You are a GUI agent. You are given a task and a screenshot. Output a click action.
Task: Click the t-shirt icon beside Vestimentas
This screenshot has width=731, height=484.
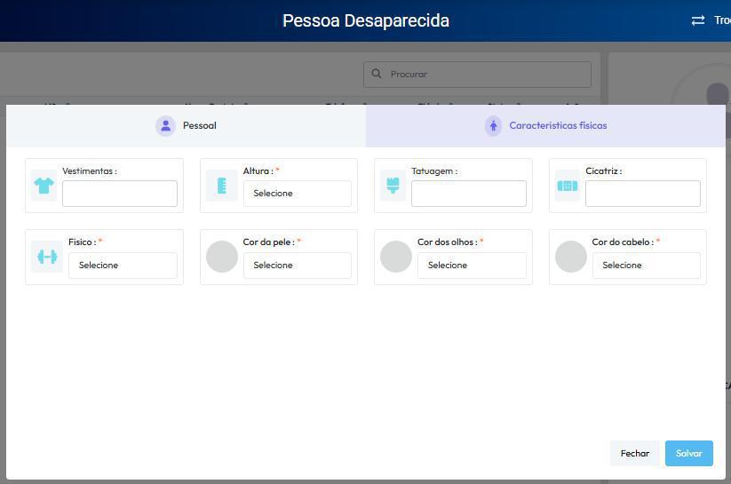[x=44, y=186]
